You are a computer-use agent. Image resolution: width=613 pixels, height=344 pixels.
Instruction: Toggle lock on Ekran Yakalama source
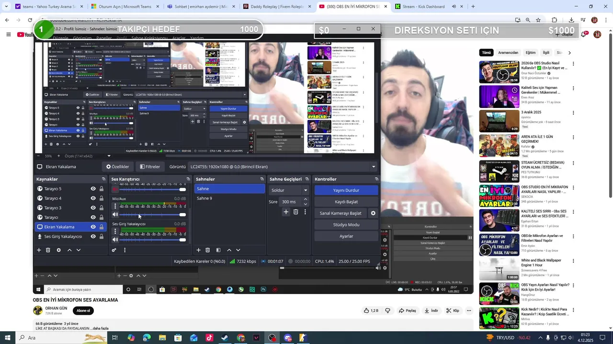click(102, 227)
